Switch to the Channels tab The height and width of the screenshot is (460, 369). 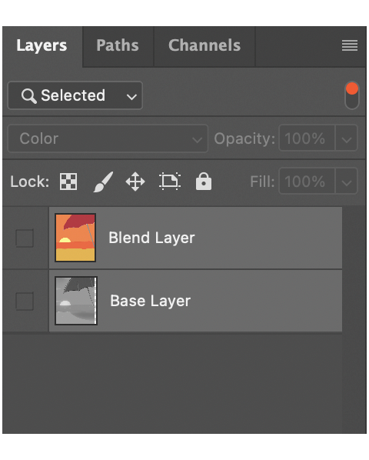pos(204,45)
